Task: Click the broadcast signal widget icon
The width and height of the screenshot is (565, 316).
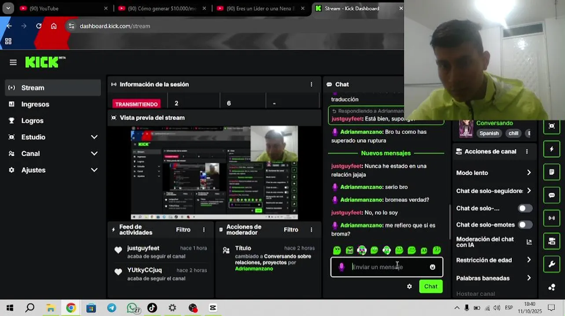Action: click(x=552, y=218)
